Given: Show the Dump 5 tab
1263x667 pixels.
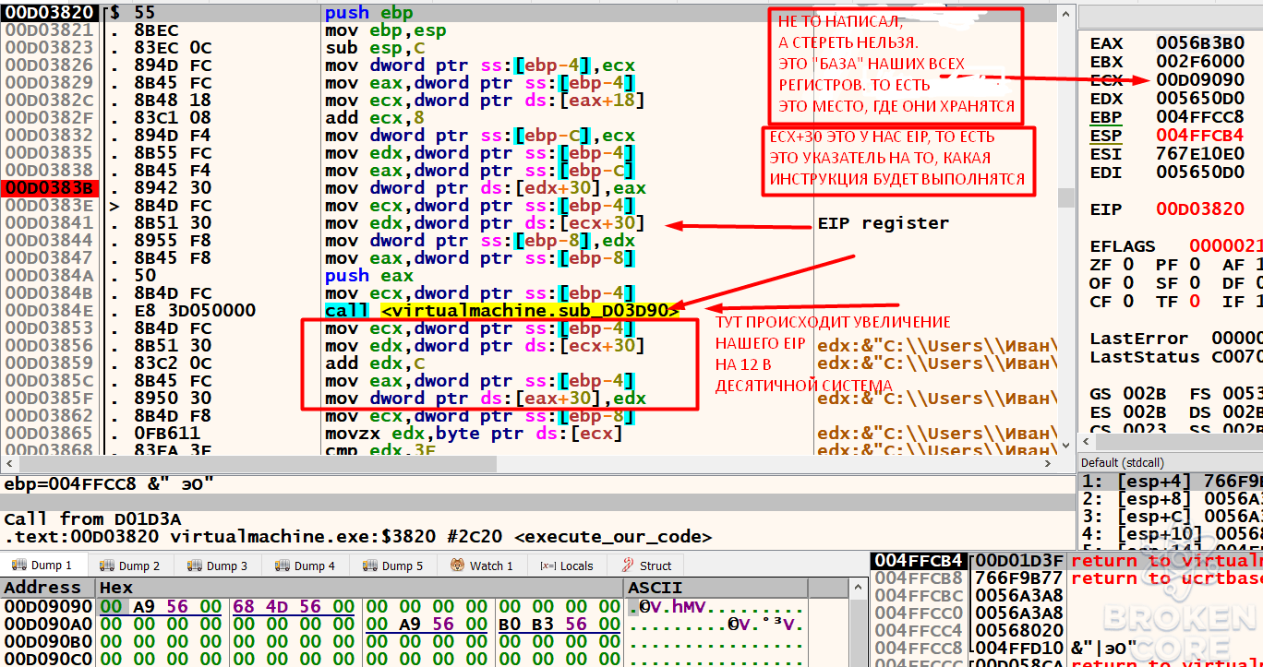Looking at the screenshot, I should point(393,566).
